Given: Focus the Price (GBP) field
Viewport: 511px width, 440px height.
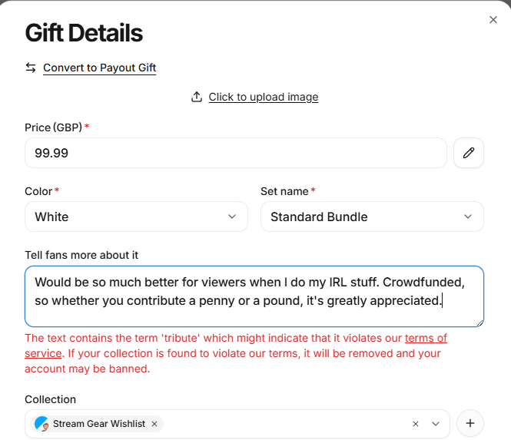Looking at the screenshot, I should click(236, 153).
